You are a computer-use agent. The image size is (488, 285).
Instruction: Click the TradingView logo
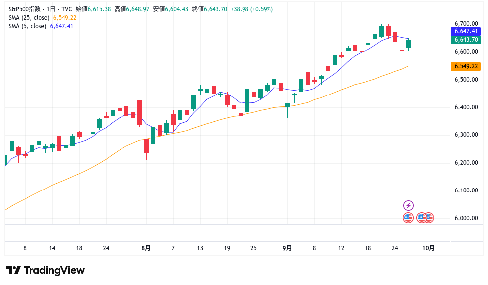point(45,270)
